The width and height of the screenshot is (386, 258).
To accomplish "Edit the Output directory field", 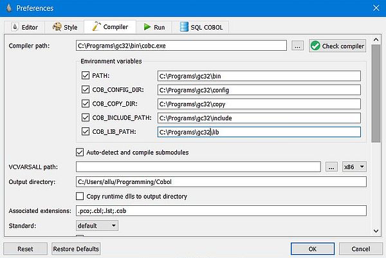I will click(221, 182).
